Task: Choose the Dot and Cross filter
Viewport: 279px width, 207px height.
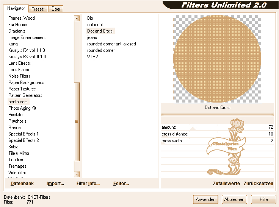Action: [100, 31]
